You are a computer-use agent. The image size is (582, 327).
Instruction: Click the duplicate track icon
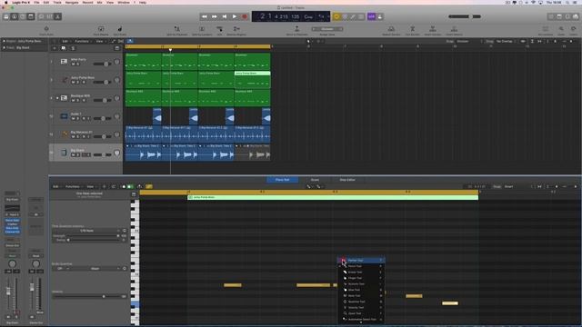click(64, 48)
